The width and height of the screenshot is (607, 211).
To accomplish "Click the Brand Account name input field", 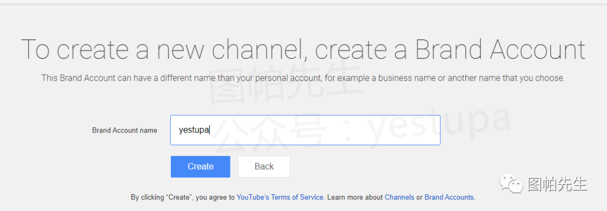I will pos(305,130).
